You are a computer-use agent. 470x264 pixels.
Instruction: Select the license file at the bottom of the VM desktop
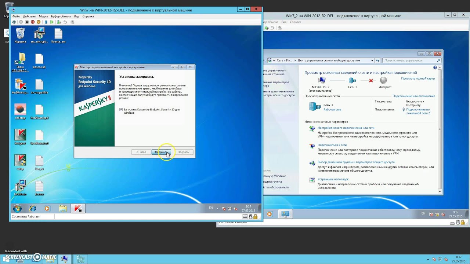tap(39, 188)
